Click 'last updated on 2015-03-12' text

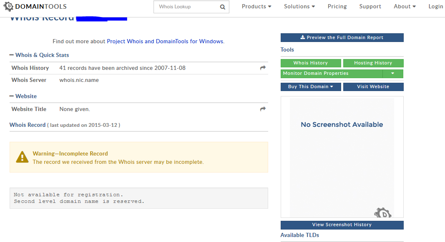pyautogui.click(x=84, y=125)
